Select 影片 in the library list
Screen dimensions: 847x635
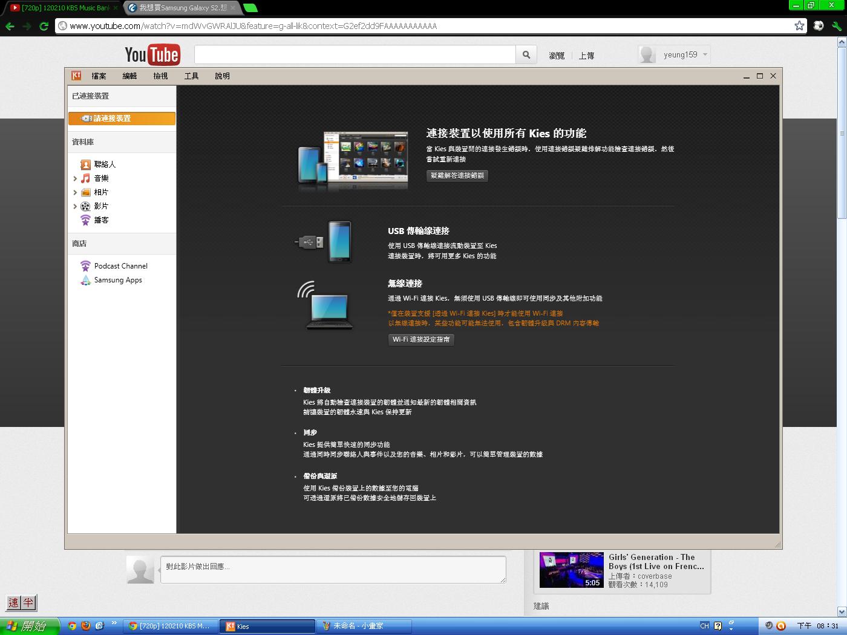101,206
